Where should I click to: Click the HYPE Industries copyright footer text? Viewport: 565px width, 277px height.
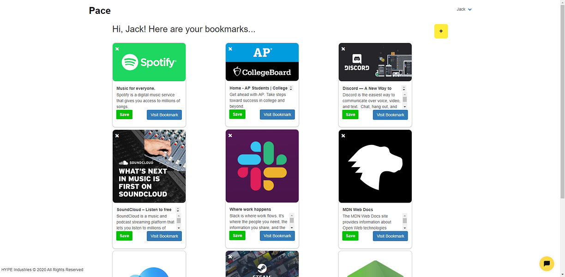[x=42, y=270]
